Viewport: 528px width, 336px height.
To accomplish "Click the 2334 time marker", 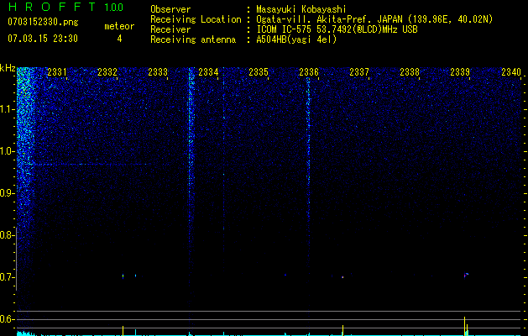I will pyautogui.click(x=208, y=71).
